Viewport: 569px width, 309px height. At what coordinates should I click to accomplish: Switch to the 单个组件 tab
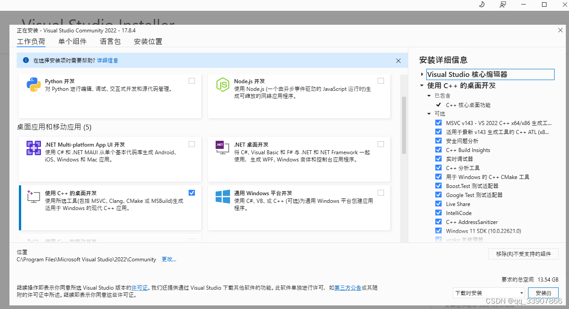pos(72,41)
